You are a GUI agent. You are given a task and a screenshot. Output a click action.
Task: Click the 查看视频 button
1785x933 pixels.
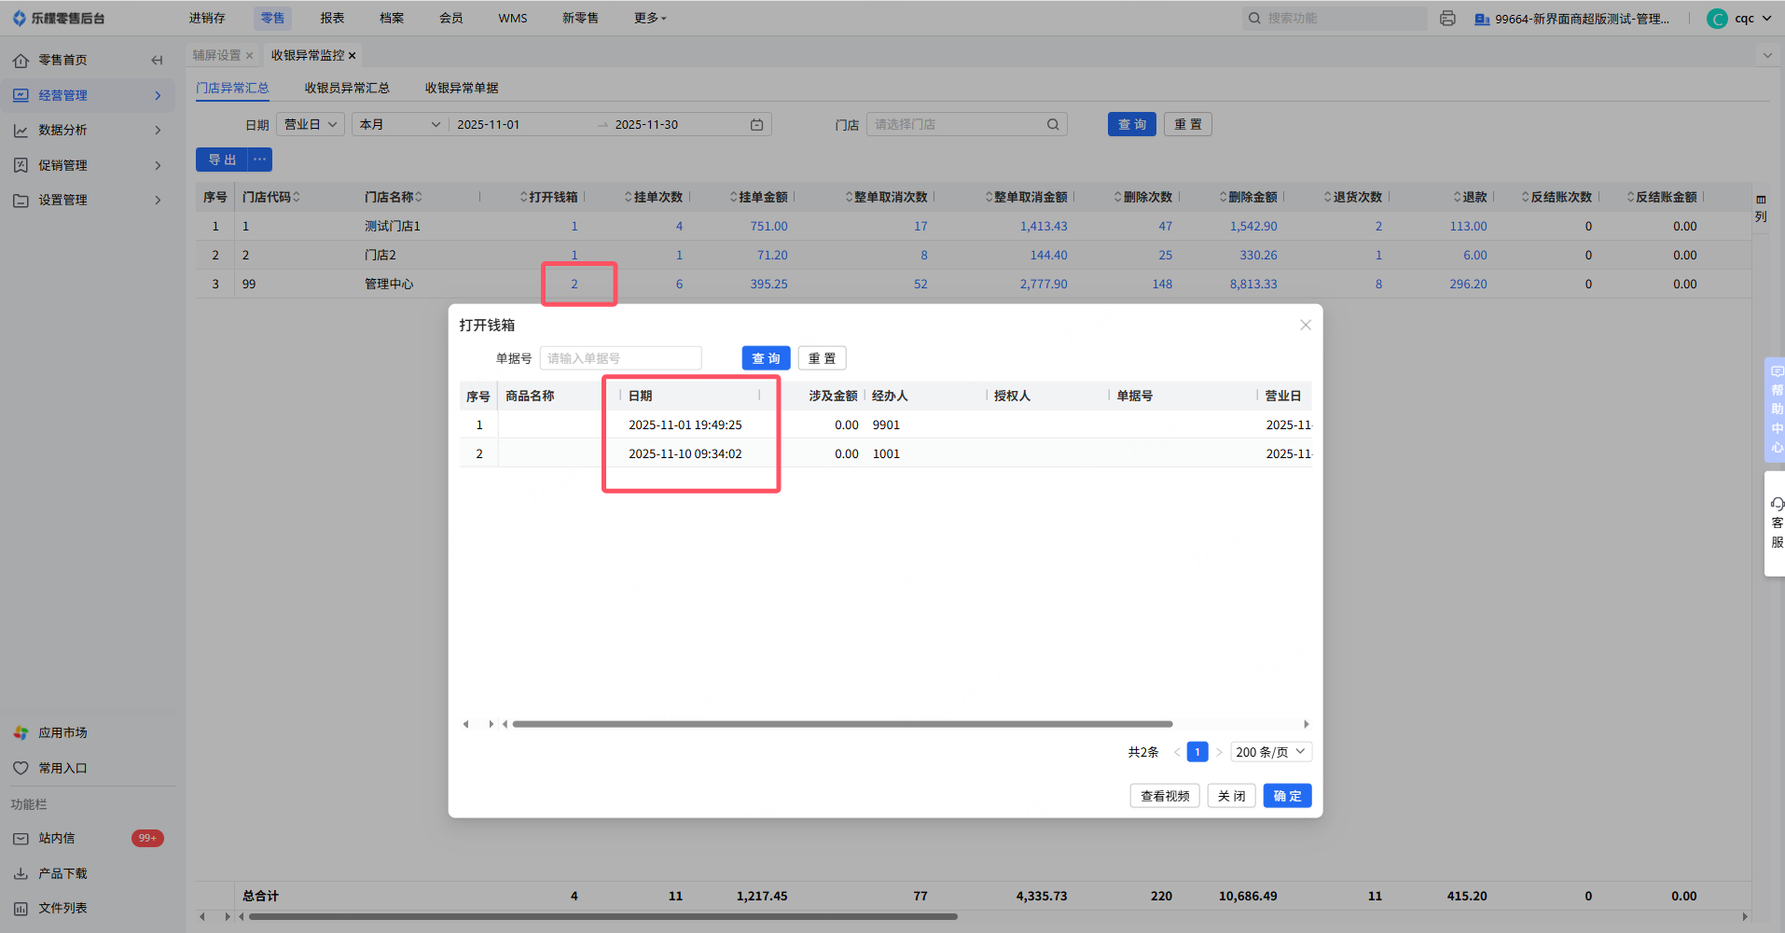(1165, 796)
